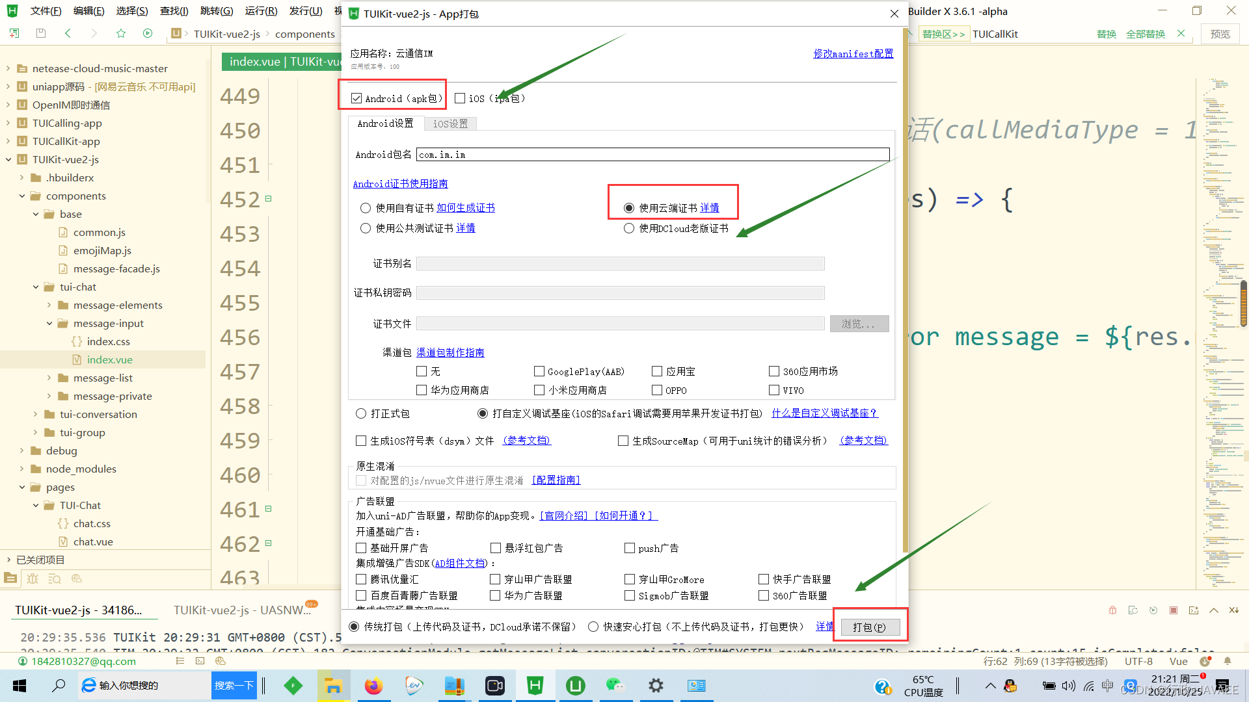The height and width of the screenshot is (702, 1249).
Task: Open the 渠道包制作指南 link
Action: coord(450,352)
